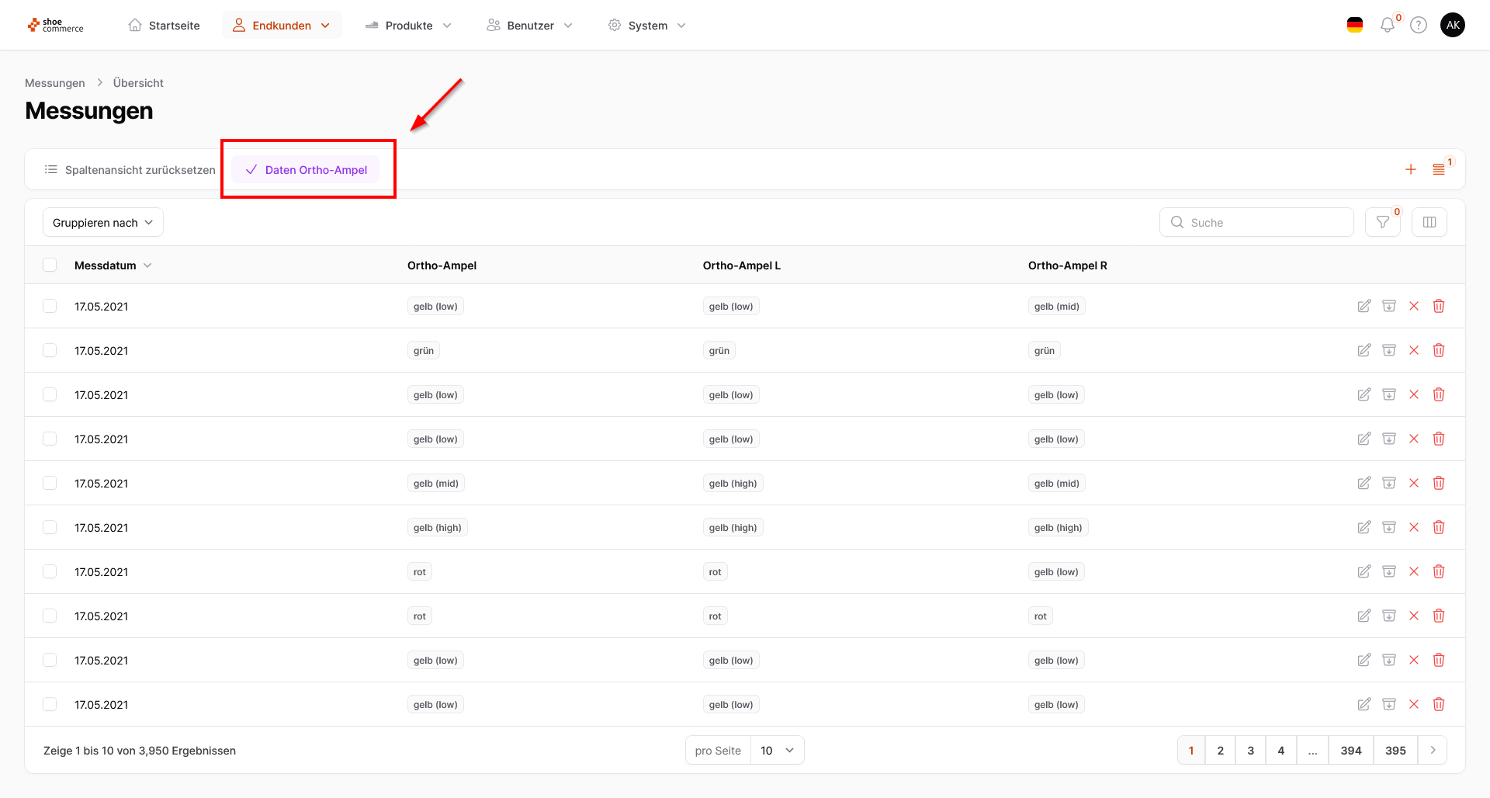Click the help question mark icon
The width and height of the screenshot is (1490, 798).
[x=1419, y=26]
